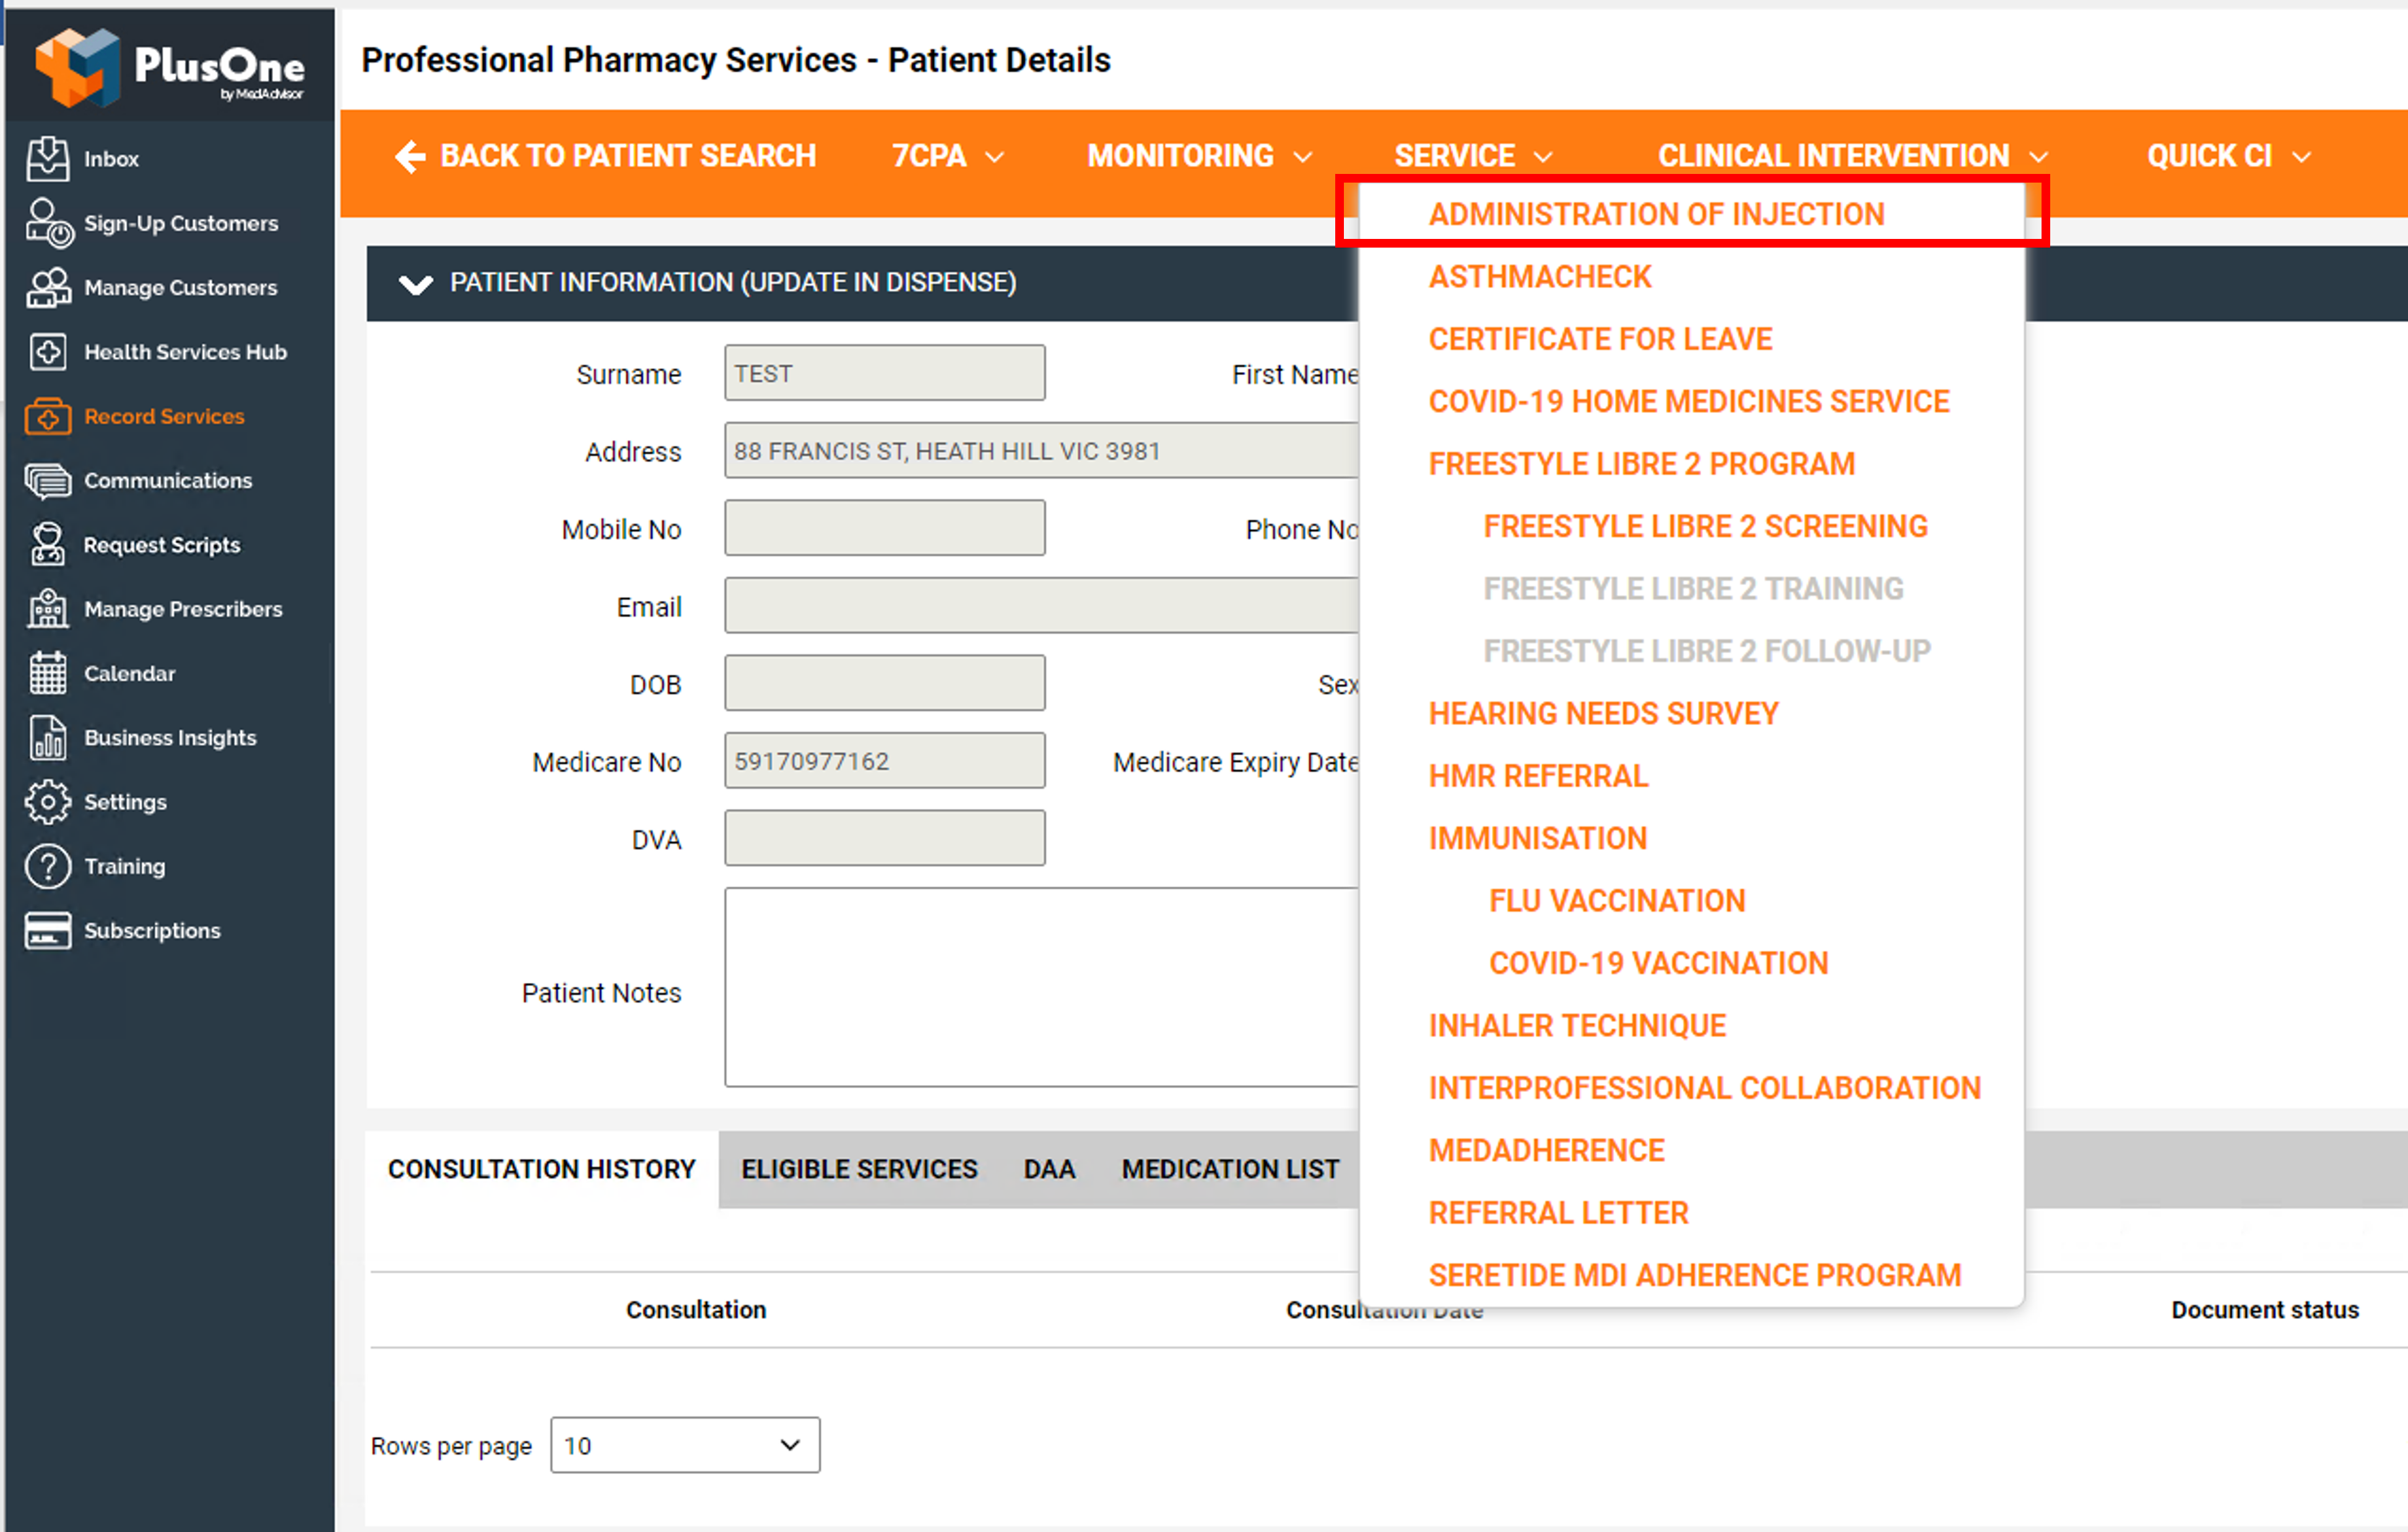Click the DOB input field
Image resolution: width=2408 pixels, height=1532 pixels.
(x=885, y=683)
